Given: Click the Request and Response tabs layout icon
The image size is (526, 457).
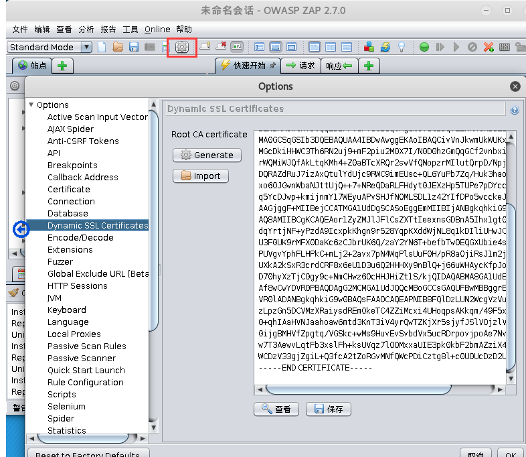Looking at the screenshot, I should click(315, 47).
